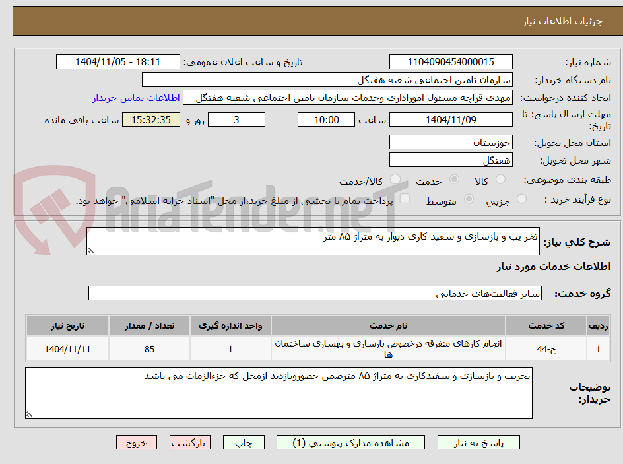Select the جزیی purchase type radio

521,199
